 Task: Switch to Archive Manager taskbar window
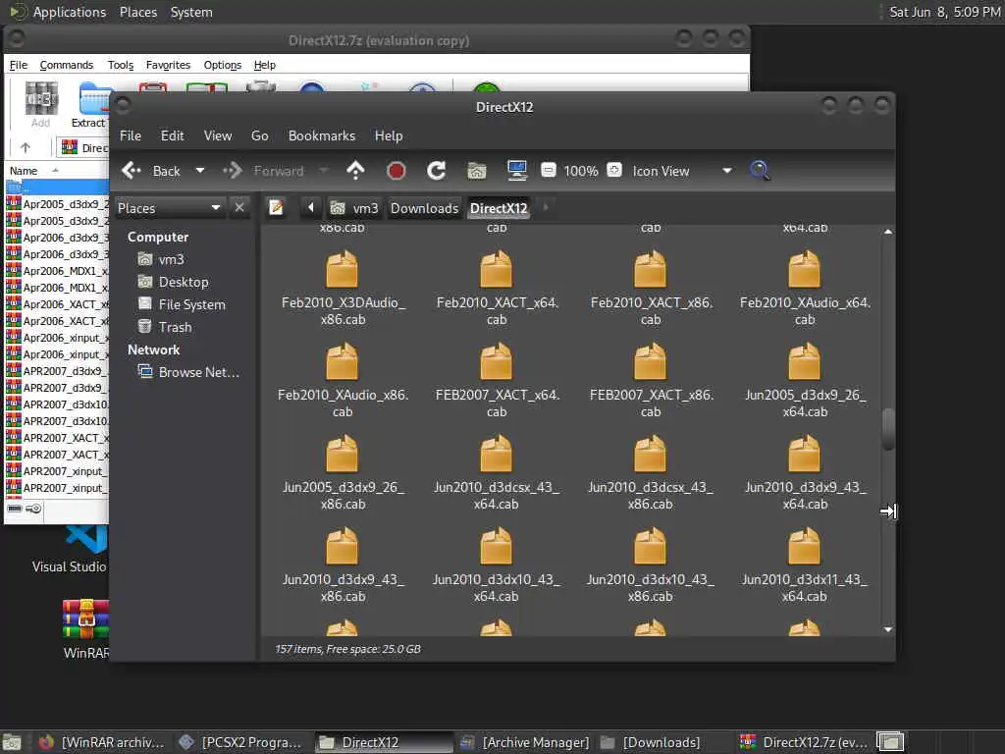click(x=526, y=742)
